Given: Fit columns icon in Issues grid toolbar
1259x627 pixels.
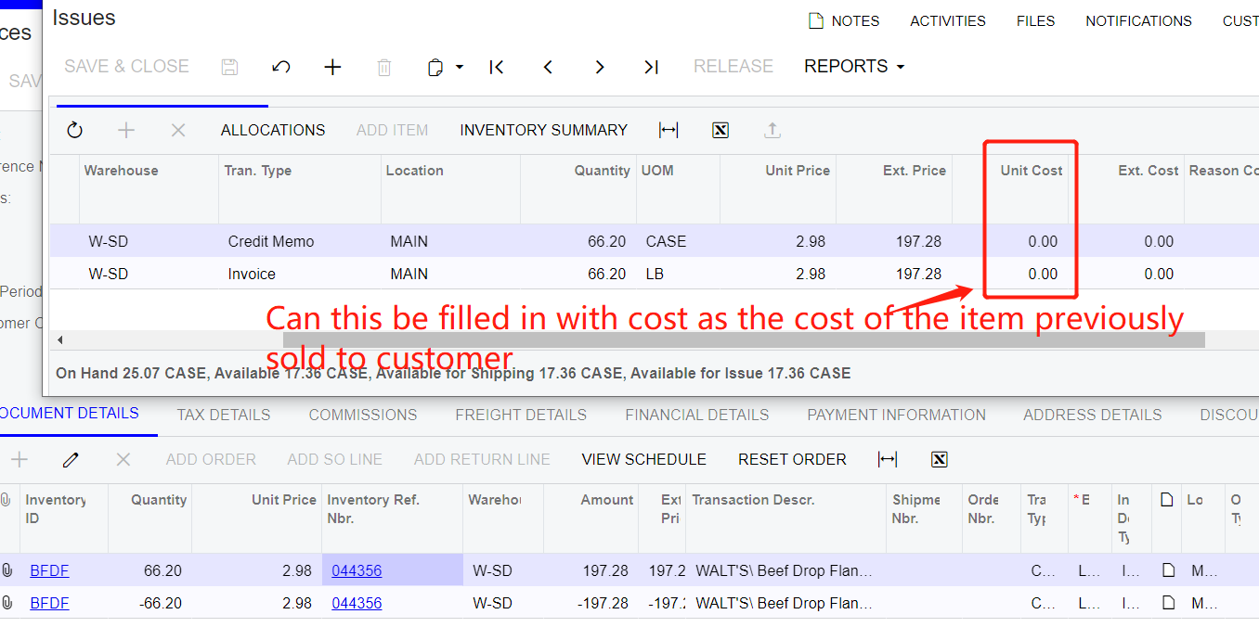Looking at the screenshot, I should [x=668, y=131].
